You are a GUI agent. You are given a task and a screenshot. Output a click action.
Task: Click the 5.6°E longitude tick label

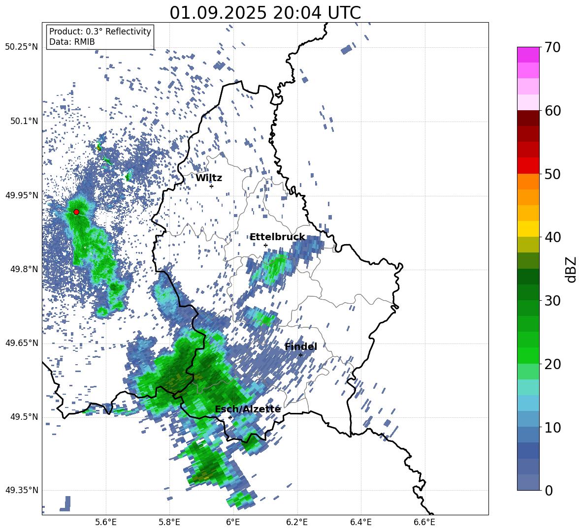point(106,522)
